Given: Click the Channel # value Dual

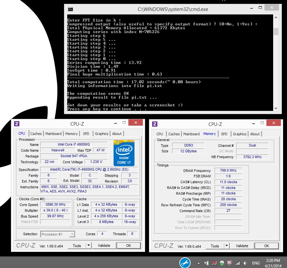Looking at the screenshot, I should pyautogui.click(x=252, y=145).
